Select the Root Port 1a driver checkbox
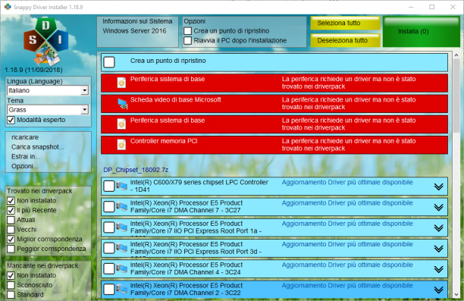The image size is (464, 301). 109,227
